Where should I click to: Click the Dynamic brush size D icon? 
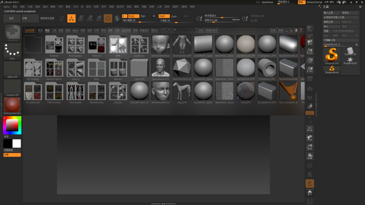click(x=245, y=19)
